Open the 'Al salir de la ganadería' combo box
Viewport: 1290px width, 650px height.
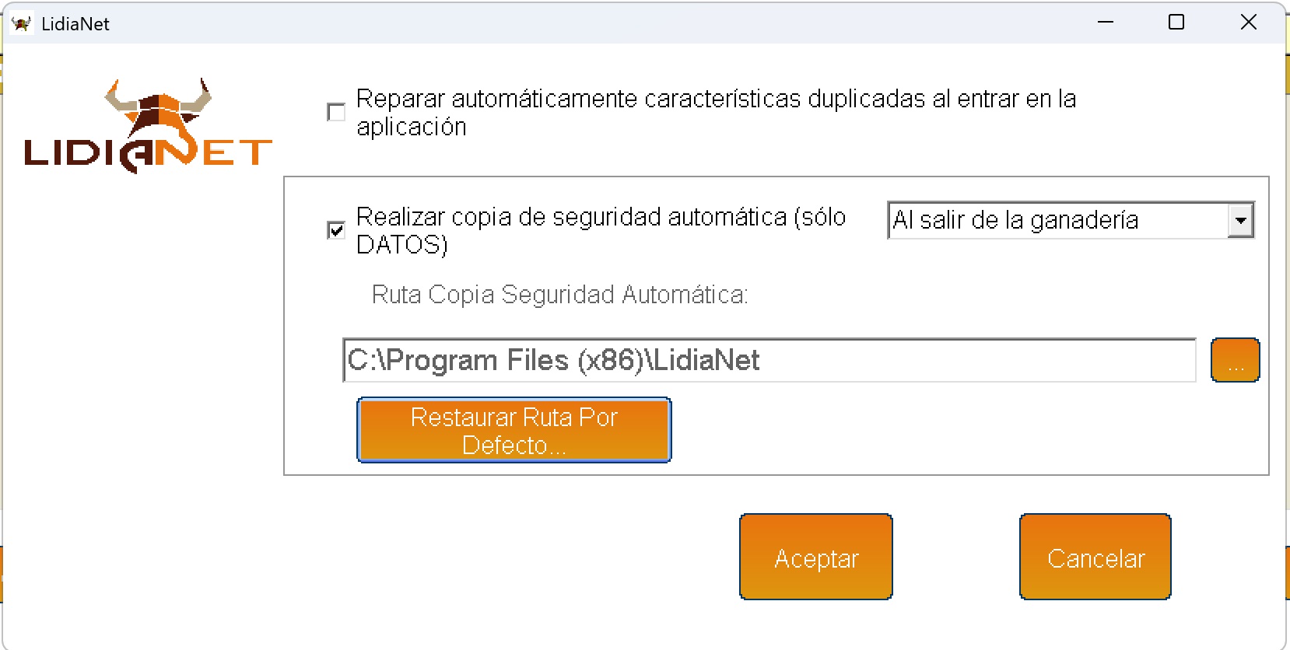tap(1057, 221)
